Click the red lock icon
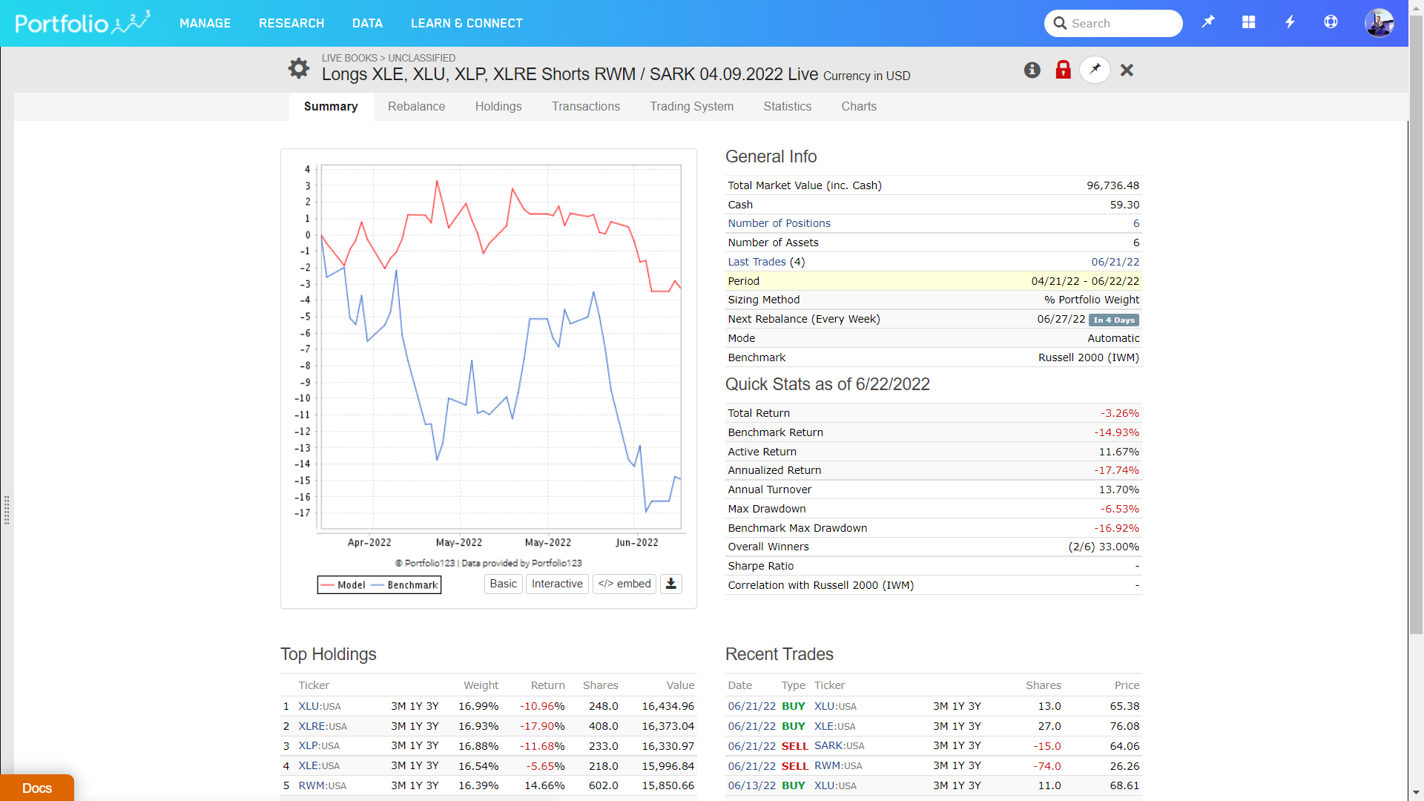This screenshot has width=1424, height=801. click(1063, 70)
